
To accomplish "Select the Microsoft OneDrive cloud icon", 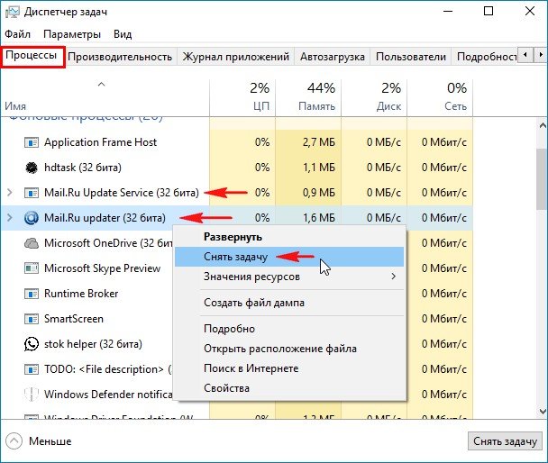I will [x=32, y=243].
